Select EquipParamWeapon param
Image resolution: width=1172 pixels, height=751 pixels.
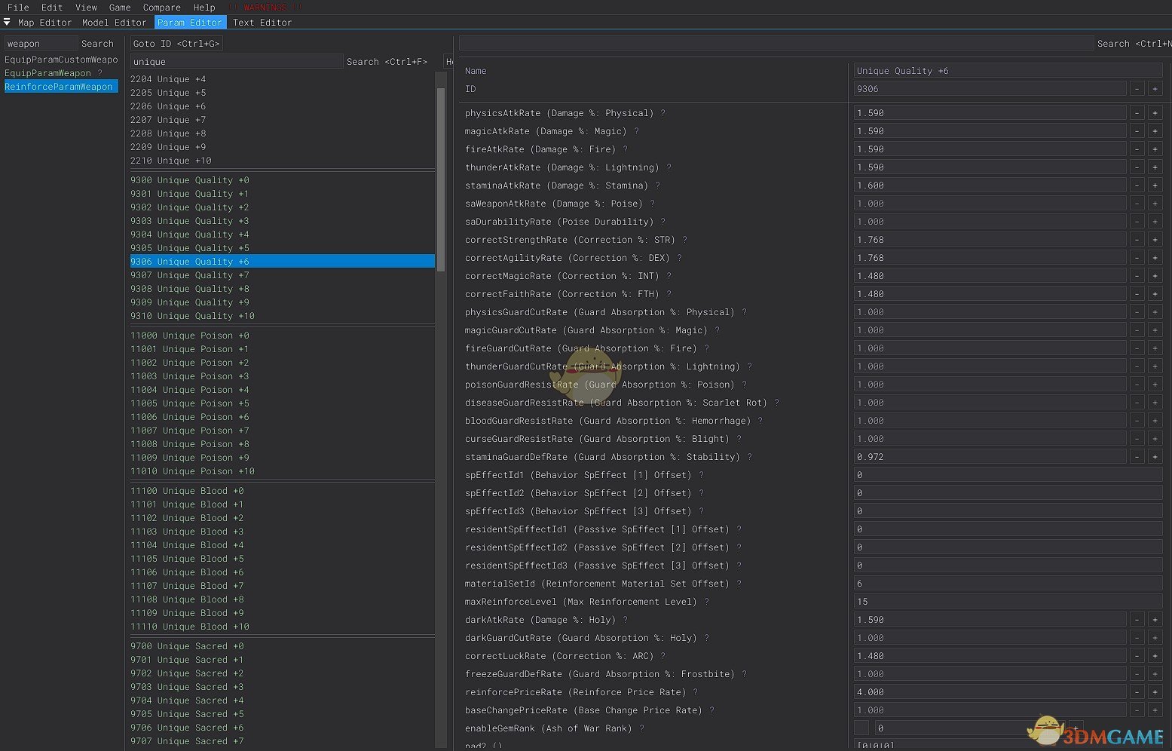point(47,73)
